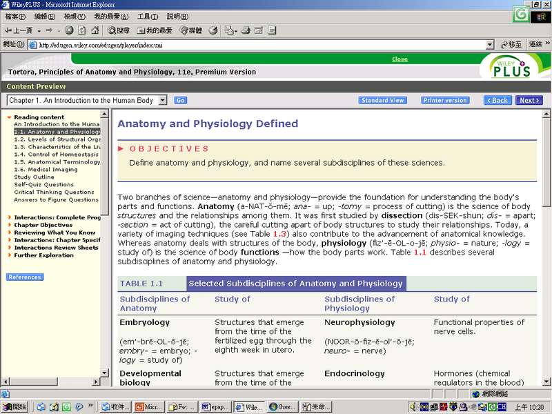Open the 檔案(F) File menu
Screen dimensions: 552x414
15,17
